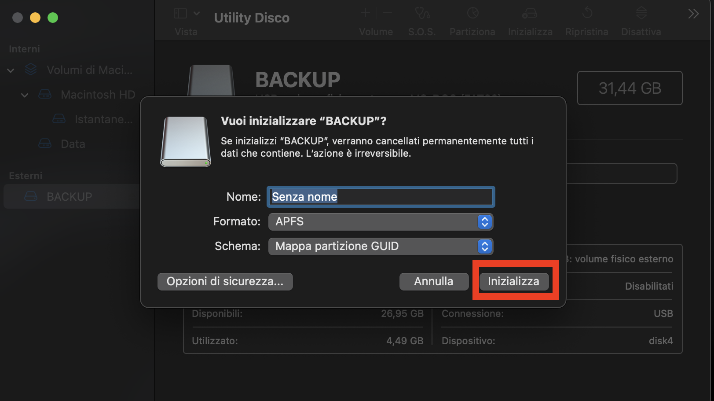Viewport: 714px width, 401px height.
Task: Collapse the Macintosh HD disclosure triangle
Action: click(x=24, y=95)
